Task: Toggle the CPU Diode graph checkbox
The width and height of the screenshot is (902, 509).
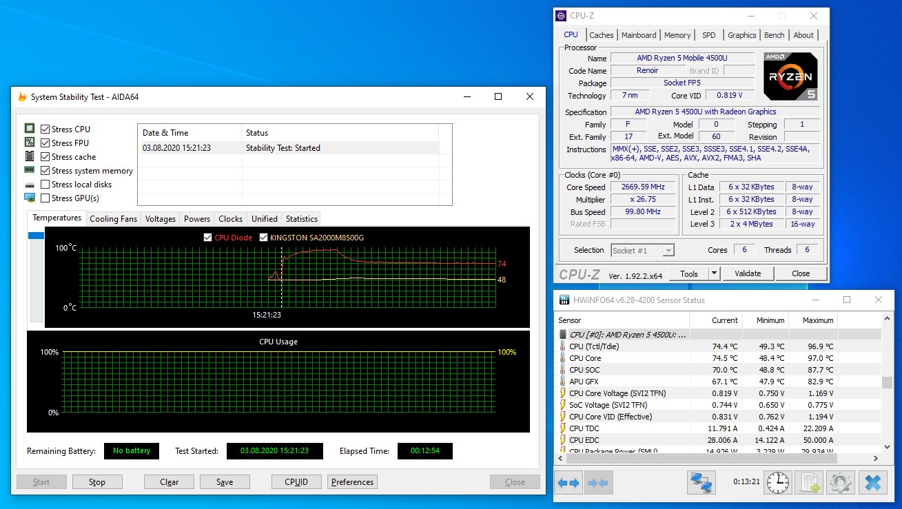Action: (x=208, y=238)
